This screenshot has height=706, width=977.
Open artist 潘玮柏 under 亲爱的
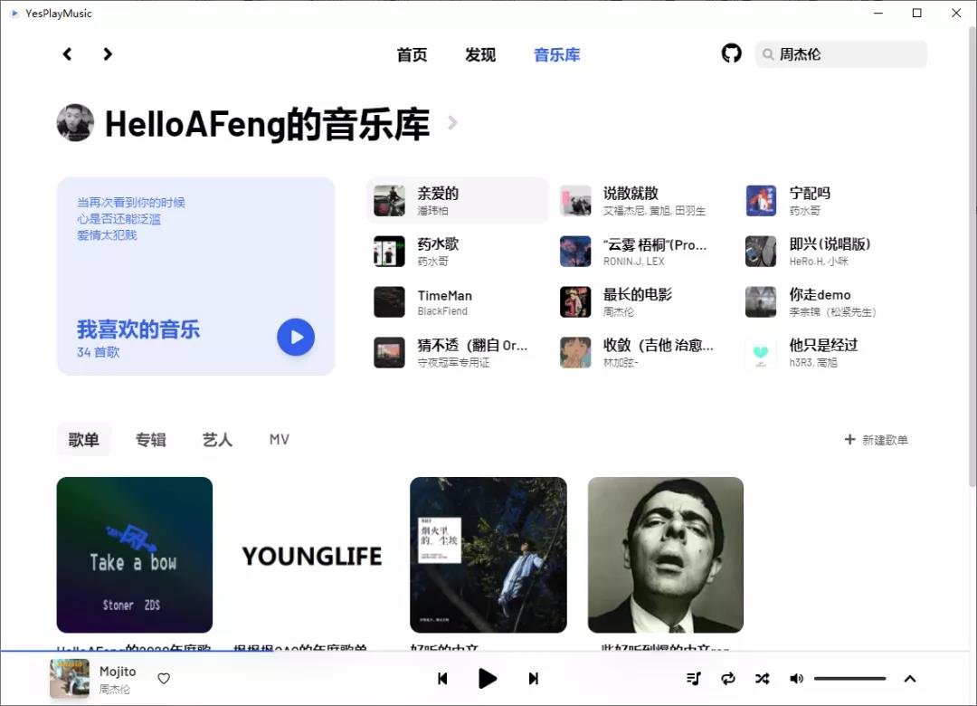pos(432,211)
